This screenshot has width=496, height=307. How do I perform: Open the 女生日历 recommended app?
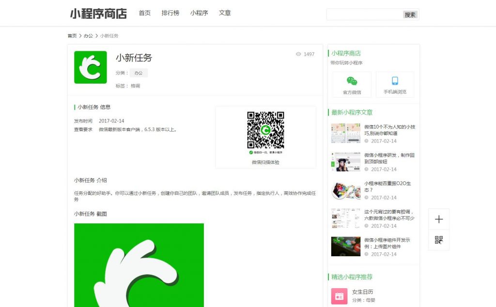coord(362,292)
